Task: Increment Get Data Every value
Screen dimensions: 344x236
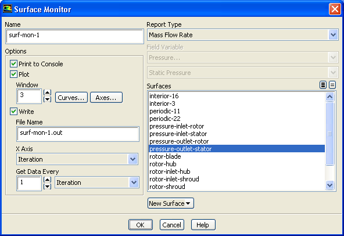Action: click(48, 180)
